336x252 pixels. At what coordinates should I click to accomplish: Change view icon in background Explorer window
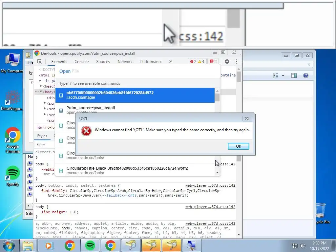point(276,75)
